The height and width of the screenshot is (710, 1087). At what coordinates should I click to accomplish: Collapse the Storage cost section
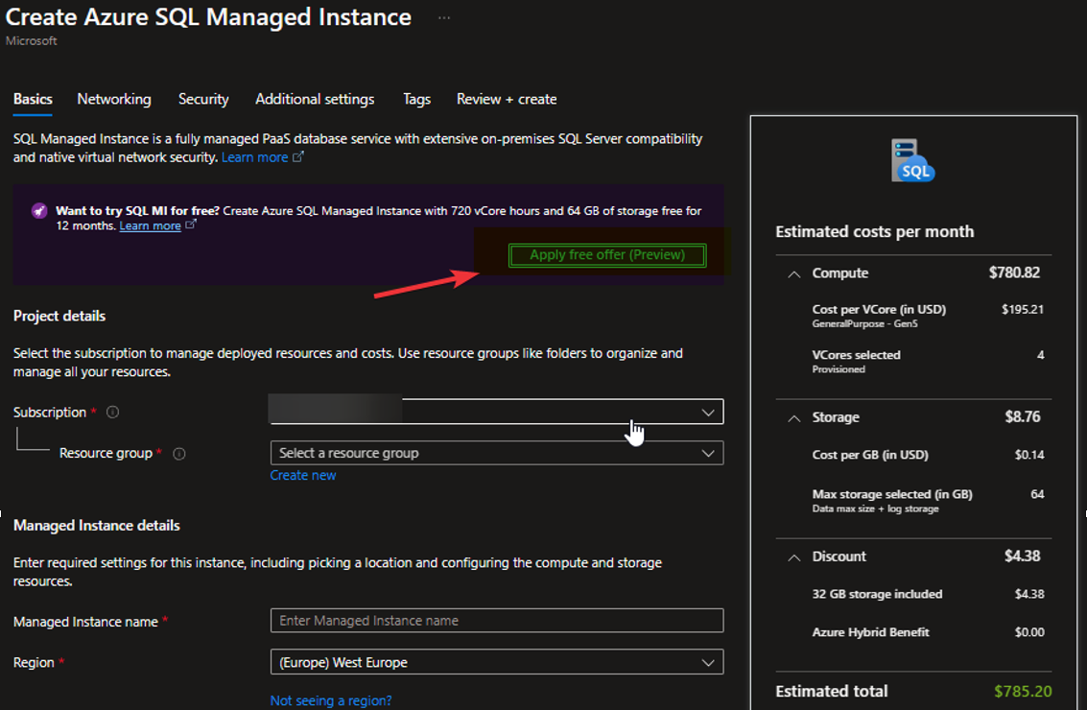click(793, 417)
